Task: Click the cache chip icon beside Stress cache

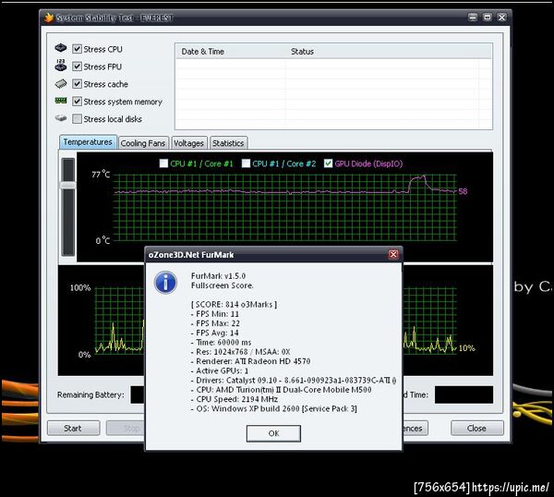Action: pyautogui.click(x=60, y=84)
